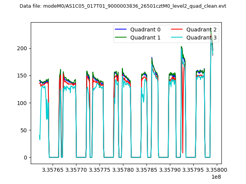The image size is (246, 184).
Task: Click the Data file title text
Action: [123, 6]
